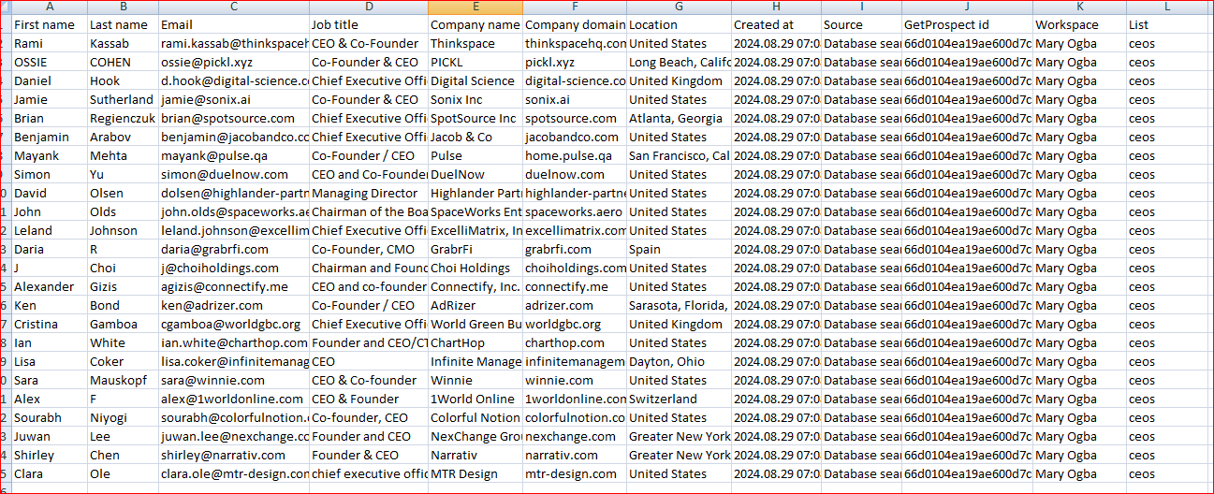Select job title cell 'Co-Founder, CMO'
Image resolution: width=1214 pixels, height=494 pixels.
click(369, 249)
